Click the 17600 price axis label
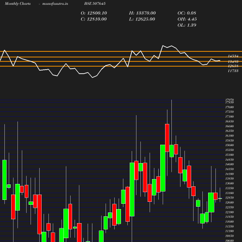Screen dimensions: 242x242 click(x=229, y=107)
